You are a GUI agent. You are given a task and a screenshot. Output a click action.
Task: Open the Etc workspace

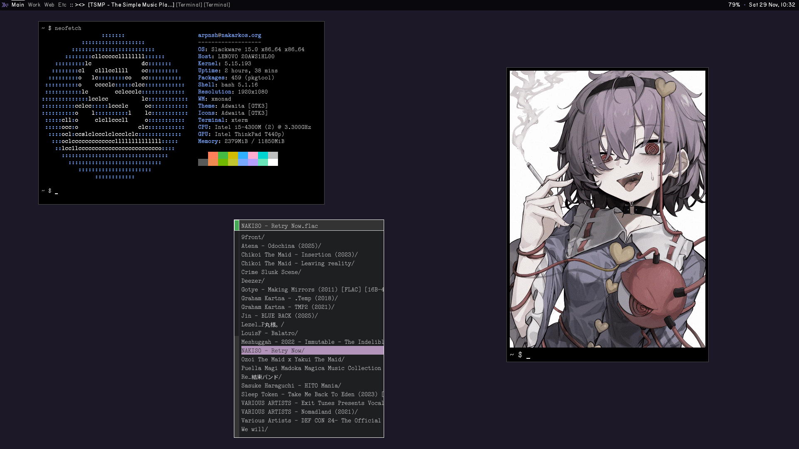pos(62,5)
